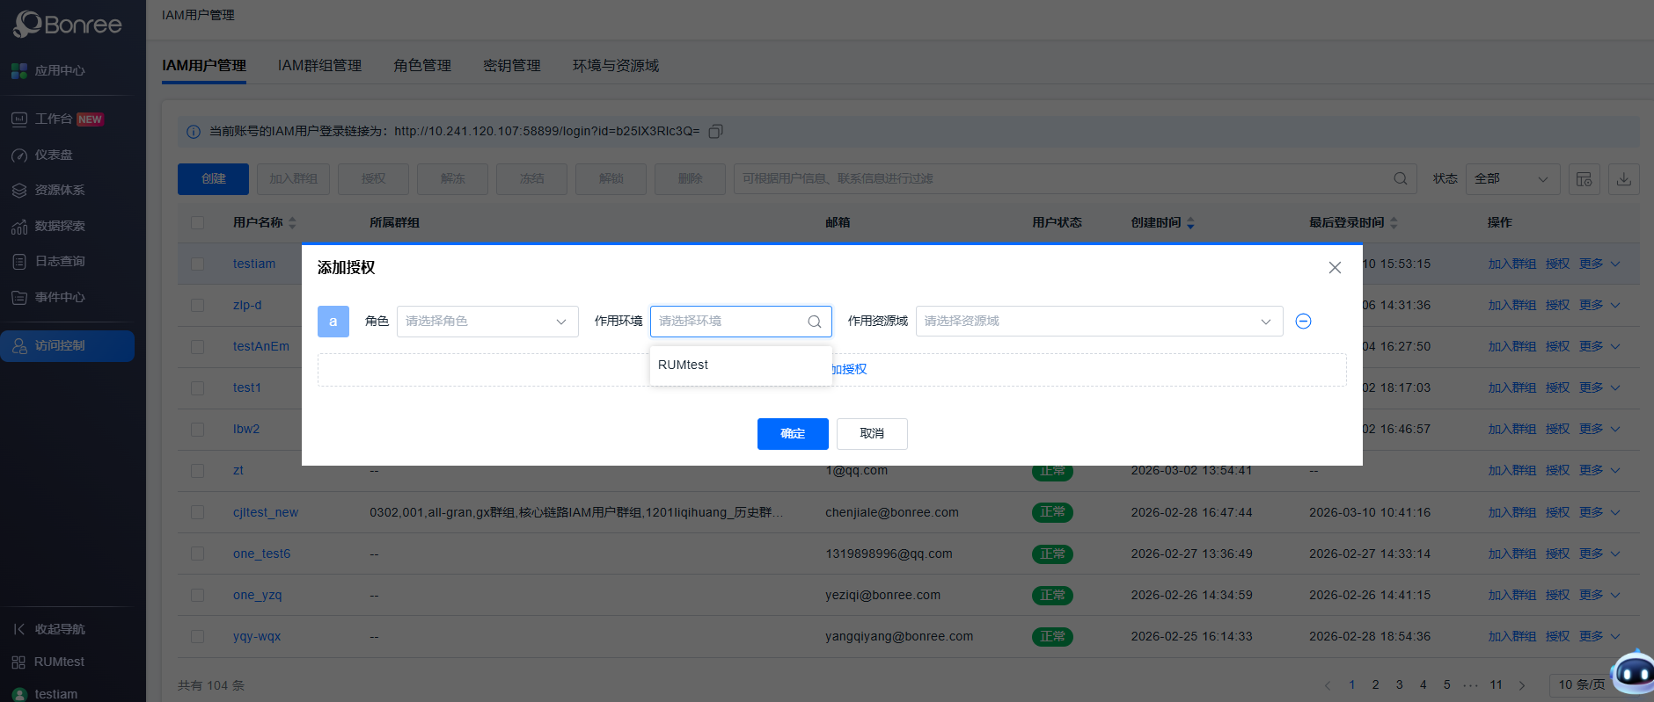
Task: Click the download export icon
Action: pos(1624,179)
